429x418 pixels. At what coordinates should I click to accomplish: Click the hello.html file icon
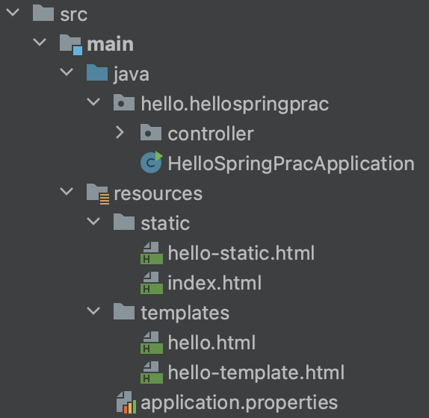coord(152,343)
